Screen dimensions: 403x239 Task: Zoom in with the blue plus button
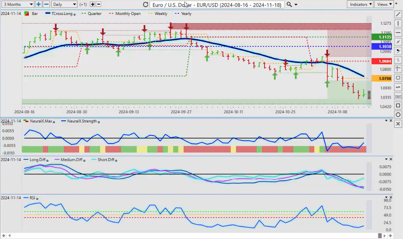pyautogui.click(x=38, y=4)
